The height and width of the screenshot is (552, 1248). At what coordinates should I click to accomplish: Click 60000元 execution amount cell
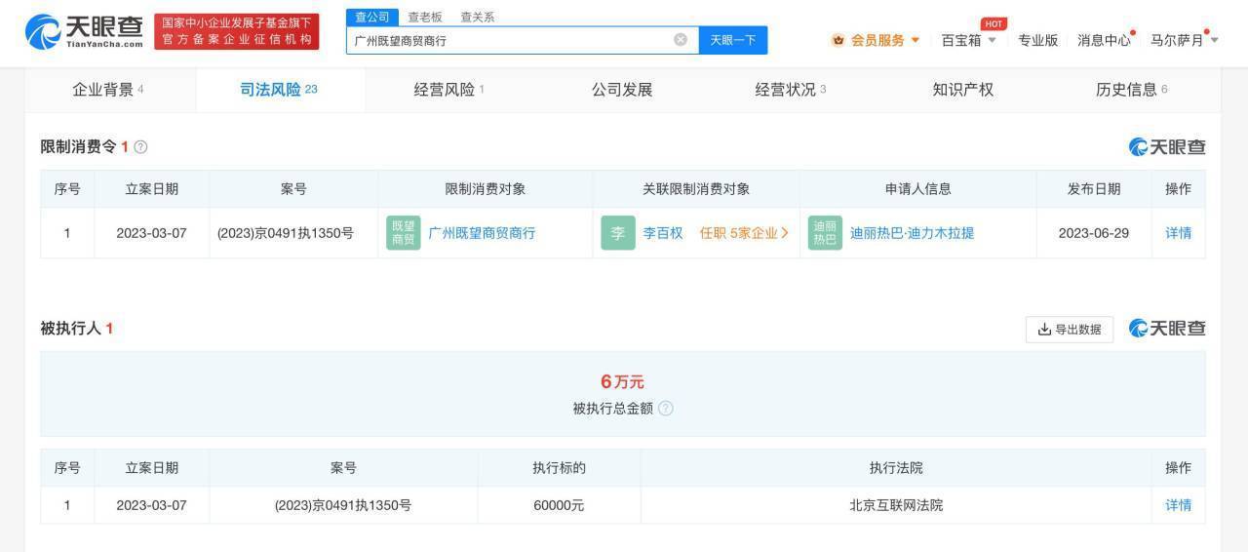(559, 505)
